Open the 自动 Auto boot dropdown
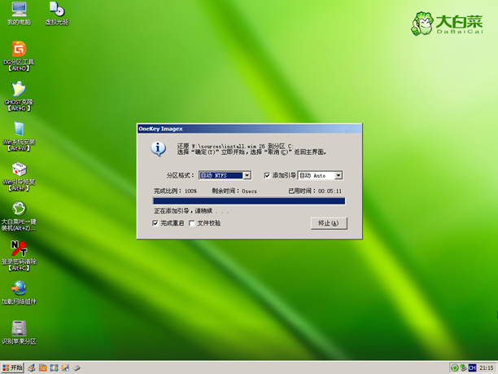This screenshot has height=374, width=498. tap(339, 175)
